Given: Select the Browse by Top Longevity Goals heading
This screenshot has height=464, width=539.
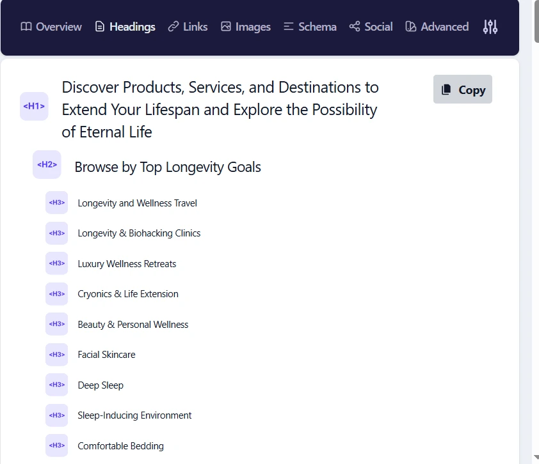Looking at the screenshot, I should coord(168,167).
